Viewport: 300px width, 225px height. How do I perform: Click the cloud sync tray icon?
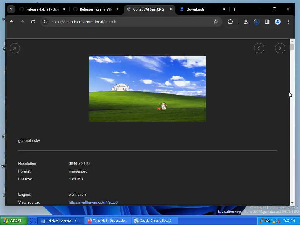267,221
